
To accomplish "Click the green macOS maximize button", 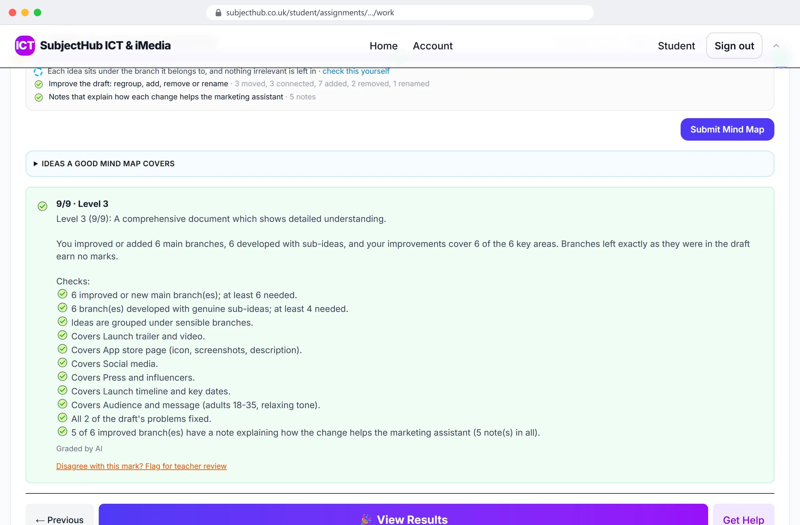I will point(37,13).
